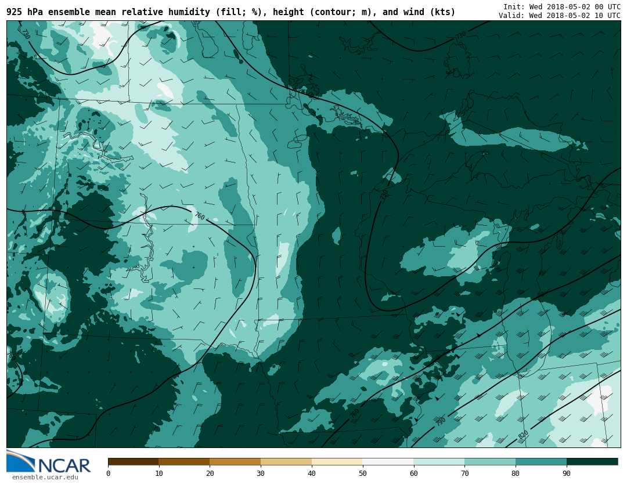Click the 790 height contour label
The width and height of the screenshot is (627, 484).
[440, 421]
